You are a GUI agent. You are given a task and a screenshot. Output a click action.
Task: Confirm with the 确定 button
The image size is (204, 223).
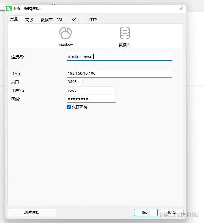[146, 212]
